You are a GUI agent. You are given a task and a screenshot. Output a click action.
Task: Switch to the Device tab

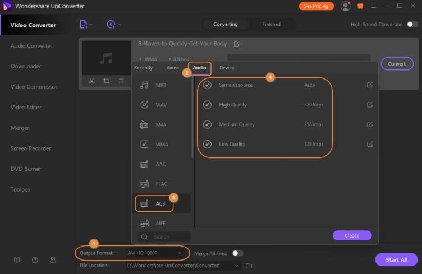click(x=227, y=68)
